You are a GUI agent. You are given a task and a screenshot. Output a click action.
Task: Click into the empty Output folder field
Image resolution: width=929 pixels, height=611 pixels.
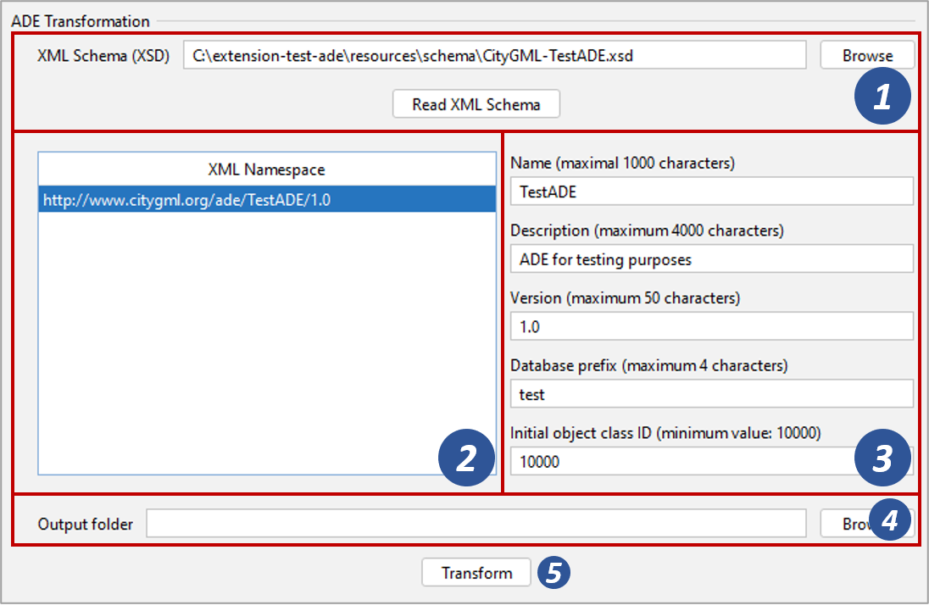pos(476,524)
